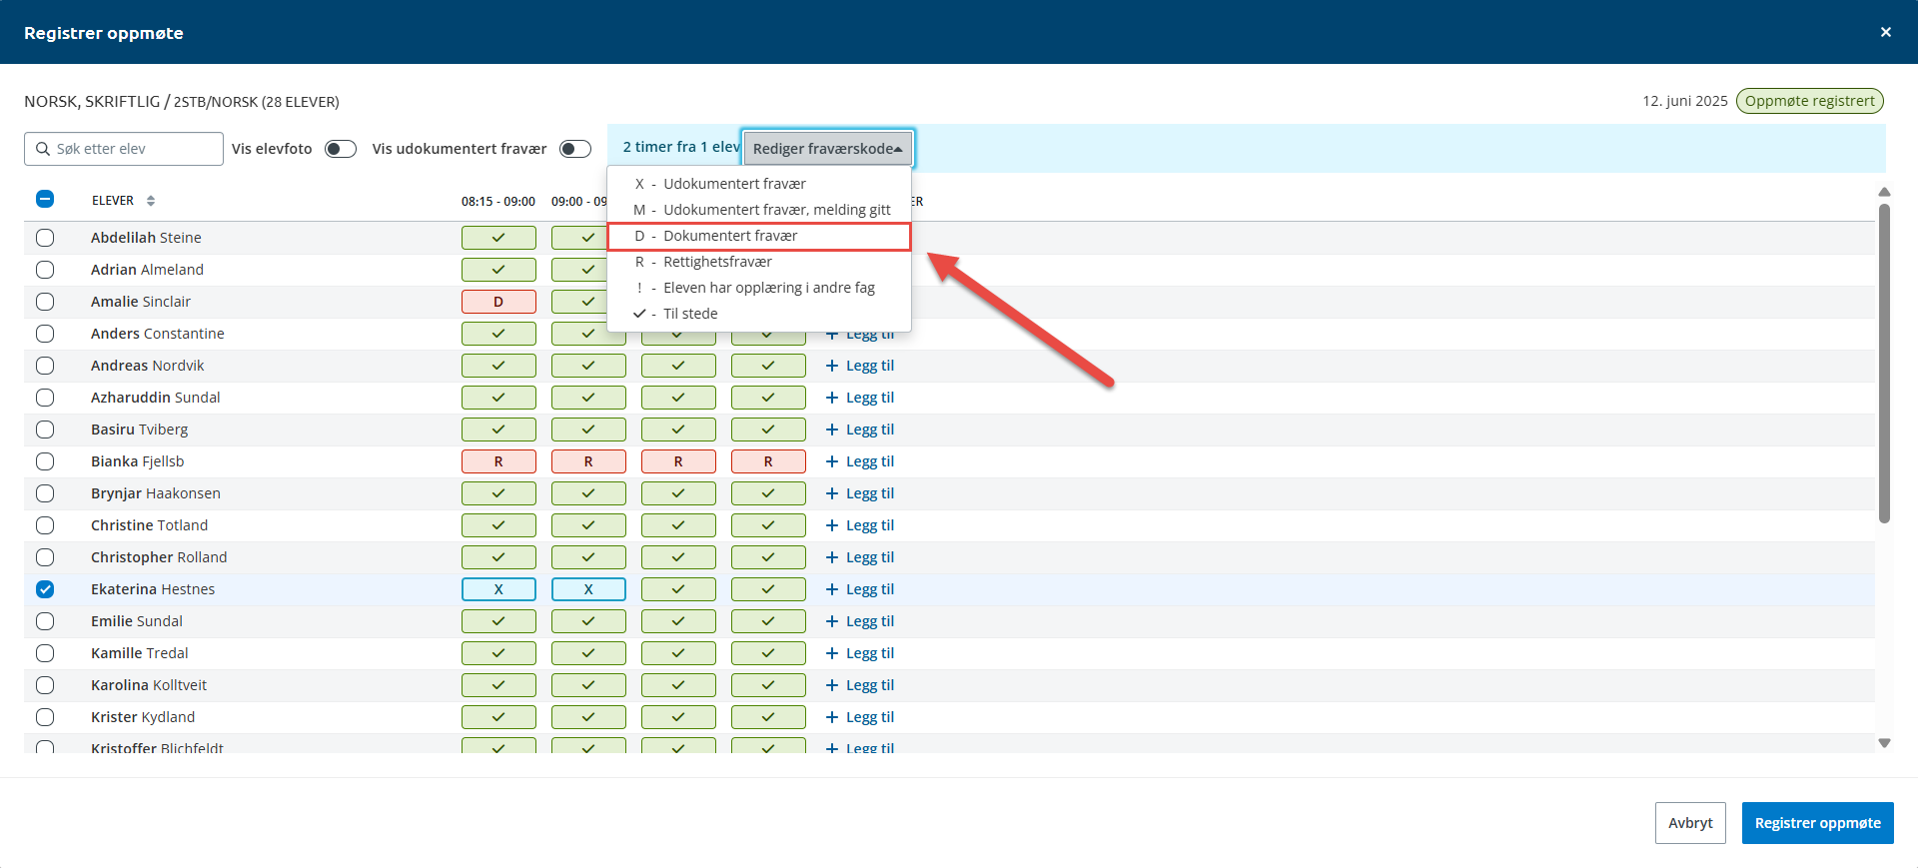Select the checkbox for Emilie Sundal

tap(45, 621)
